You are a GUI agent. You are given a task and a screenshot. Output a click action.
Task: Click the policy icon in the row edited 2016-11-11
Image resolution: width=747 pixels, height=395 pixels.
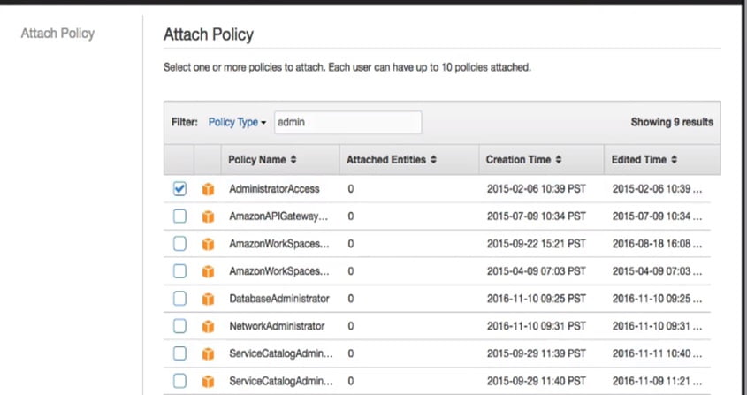(x=209, y=354)
